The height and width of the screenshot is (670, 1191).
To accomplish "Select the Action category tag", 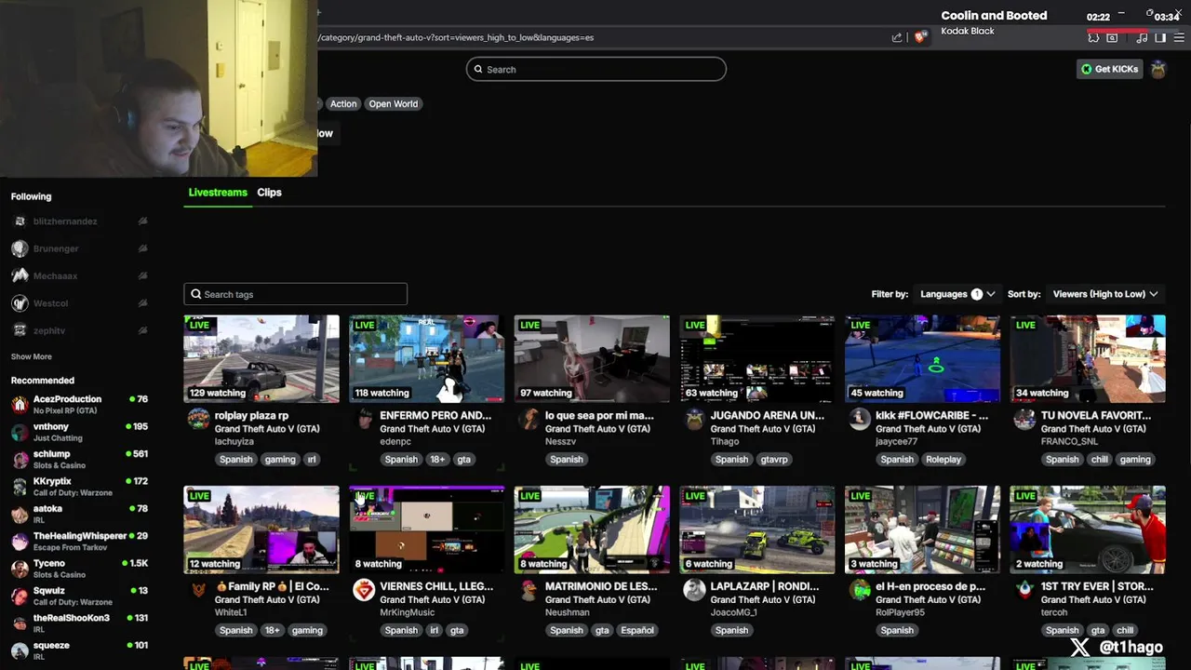I will (x=343, y=104).
